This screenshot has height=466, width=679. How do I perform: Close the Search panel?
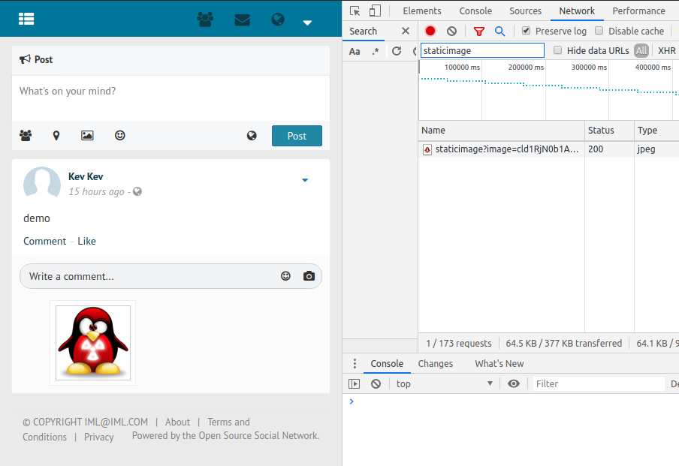(406, 31)
